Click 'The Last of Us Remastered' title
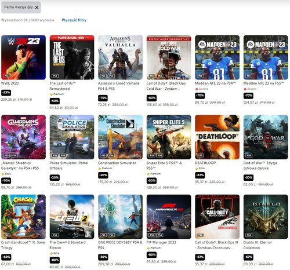The width and height of the screenshot is (290, 270). coord(63,86)
